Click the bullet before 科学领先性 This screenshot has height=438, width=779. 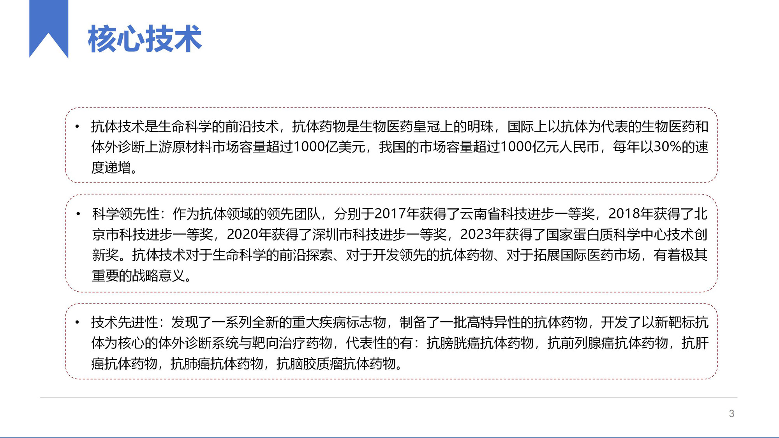point(78,214)
